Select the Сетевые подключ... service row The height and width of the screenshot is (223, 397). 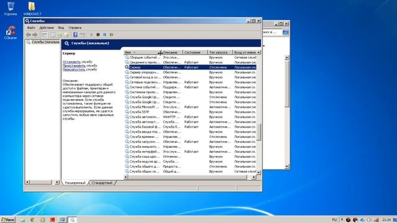[x=190, y=82]
